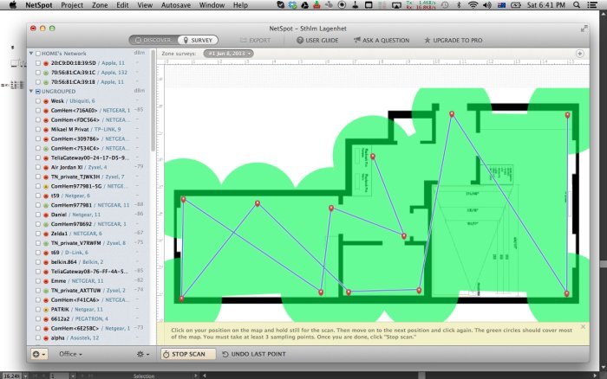Viewport: 607px width, 379px height.
Task: Collapse the UNGROUPED networks group
Action: click(x=31, y=92)
